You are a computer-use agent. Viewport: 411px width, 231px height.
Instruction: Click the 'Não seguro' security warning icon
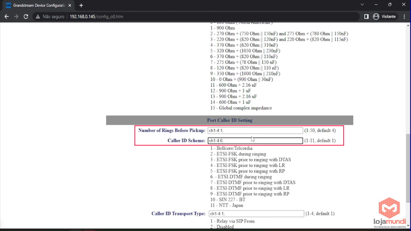pos(38,17)
